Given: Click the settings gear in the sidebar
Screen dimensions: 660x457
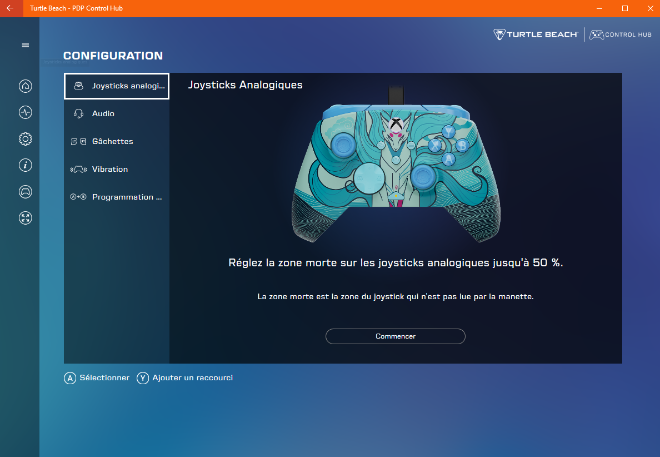Looking at the screenshot, I should coord(25,139).
